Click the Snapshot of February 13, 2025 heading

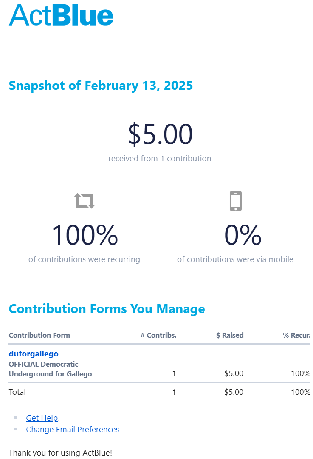101,86
